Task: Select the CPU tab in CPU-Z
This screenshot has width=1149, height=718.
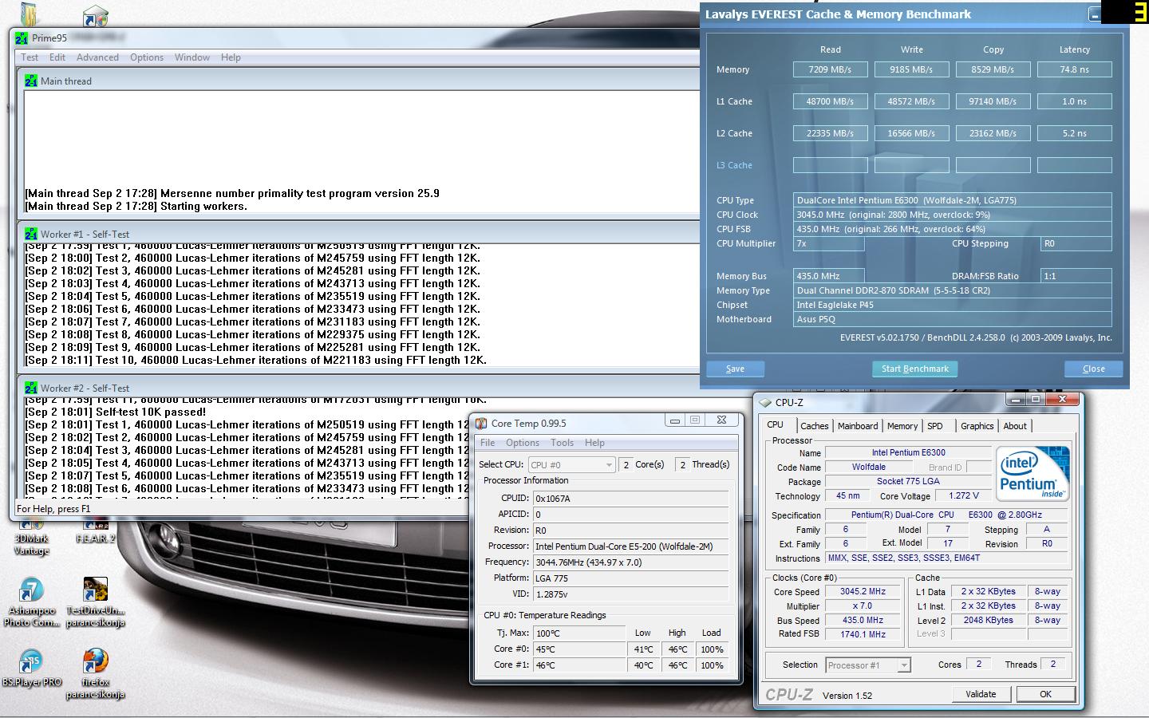Action: click(776, 424)
